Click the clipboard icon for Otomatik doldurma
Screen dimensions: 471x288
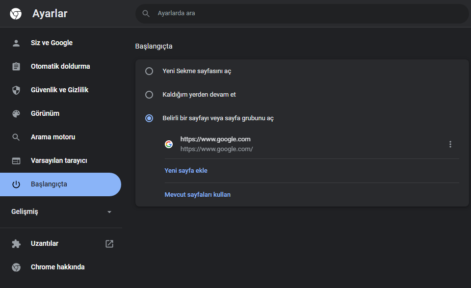[x=16, y=67]
